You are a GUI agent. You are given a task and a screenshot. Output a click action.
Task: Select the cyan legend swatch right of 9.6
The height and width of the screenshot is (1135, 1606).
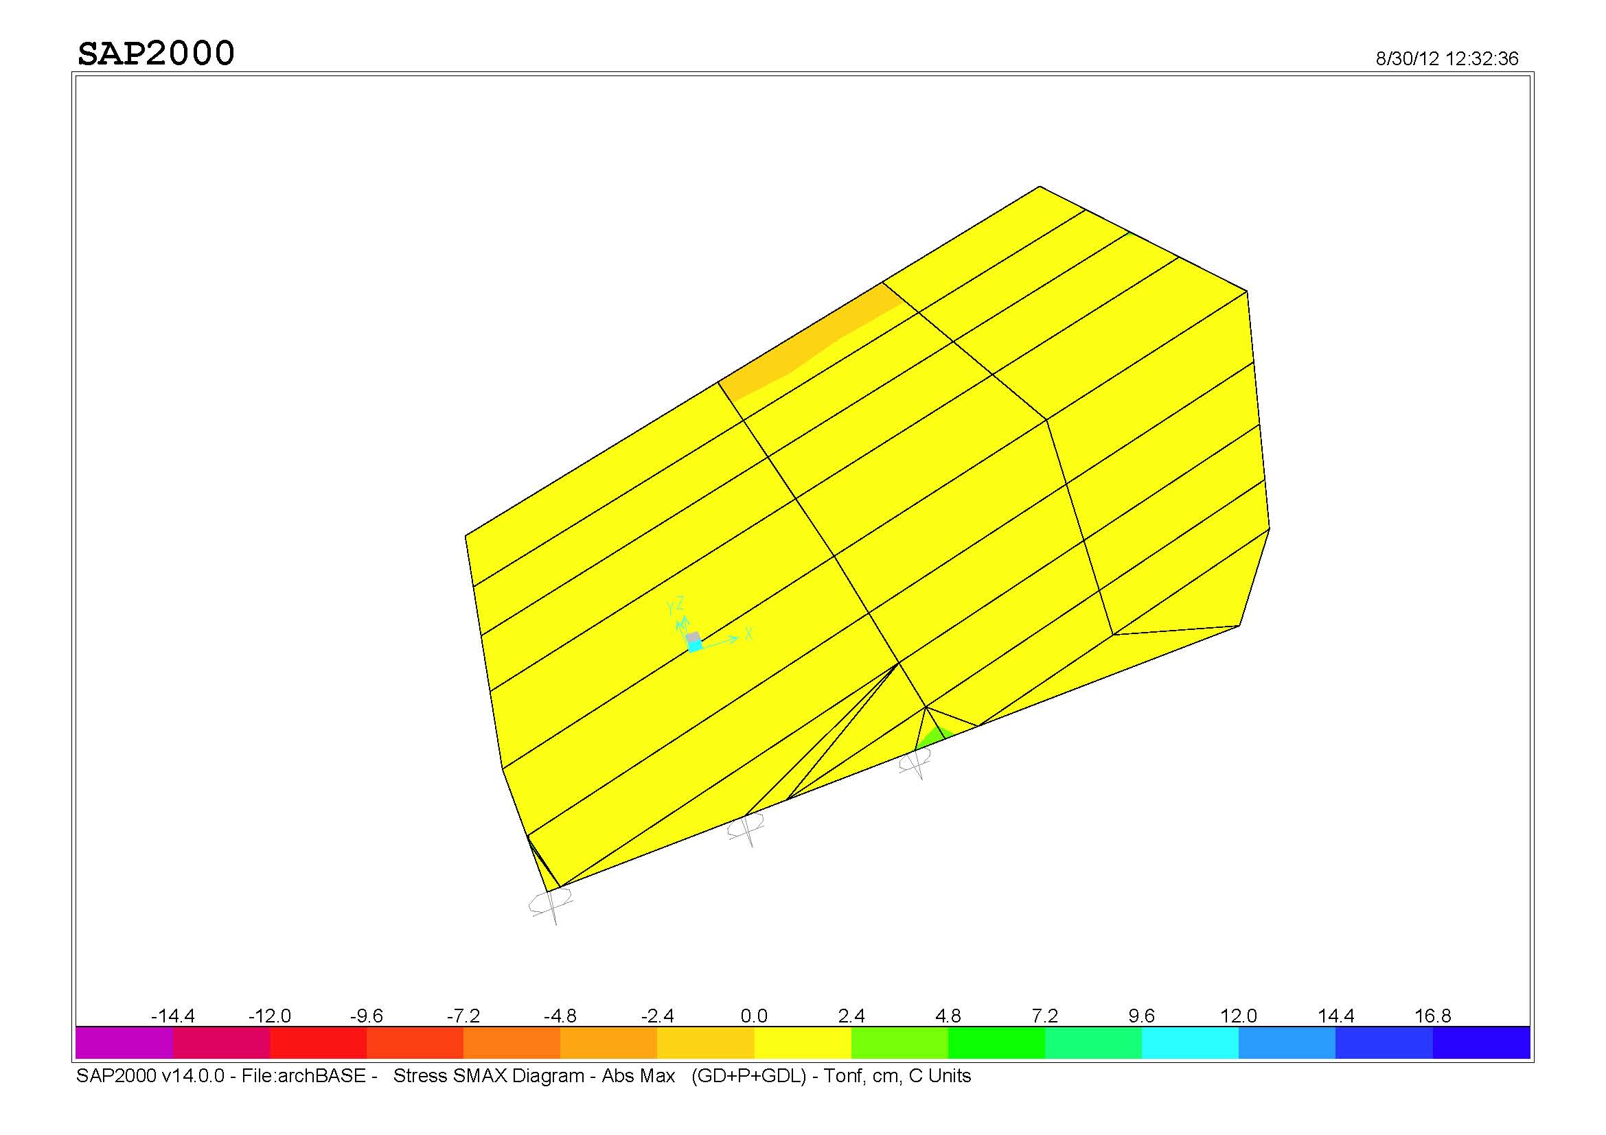1190,1043
